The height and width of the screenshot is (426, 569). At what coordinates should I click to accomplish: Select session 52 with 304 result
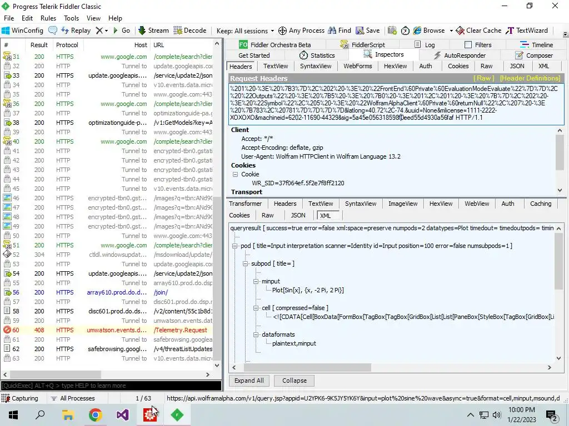point(108,255)
